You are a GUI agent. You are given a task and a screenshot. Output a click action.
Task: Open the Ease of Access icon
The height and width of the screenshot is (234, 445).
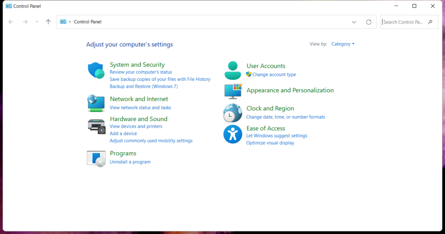[x=233, y=134]
